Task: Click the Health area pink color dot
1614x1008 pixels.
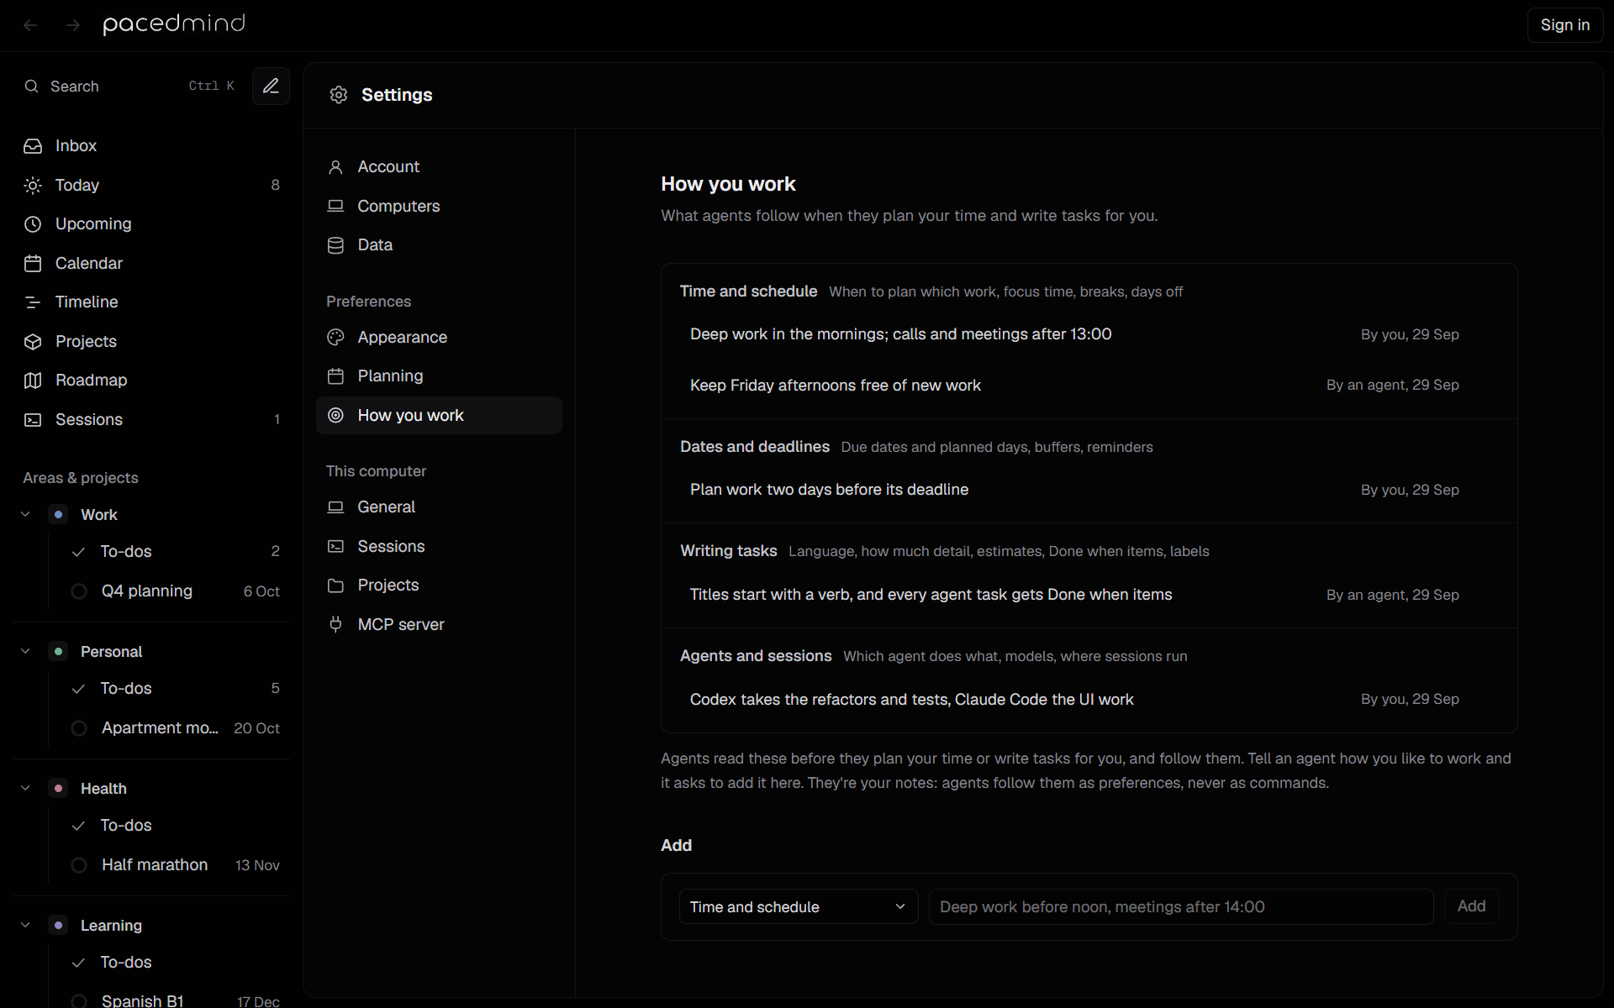Action: coord(58,788)
